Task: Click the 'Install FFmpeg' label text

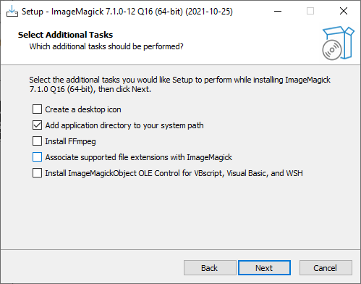Action: pos(70,141)
